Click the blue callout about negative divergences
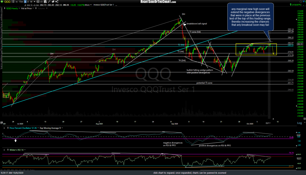This screenshot has height=175, width=306. (x=251, y=17)
